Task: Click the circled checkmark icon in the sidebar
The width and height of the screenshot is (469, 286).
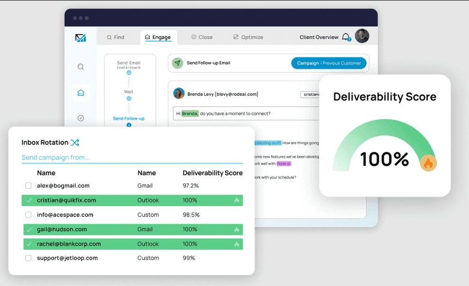Action: tap(81, 118)
